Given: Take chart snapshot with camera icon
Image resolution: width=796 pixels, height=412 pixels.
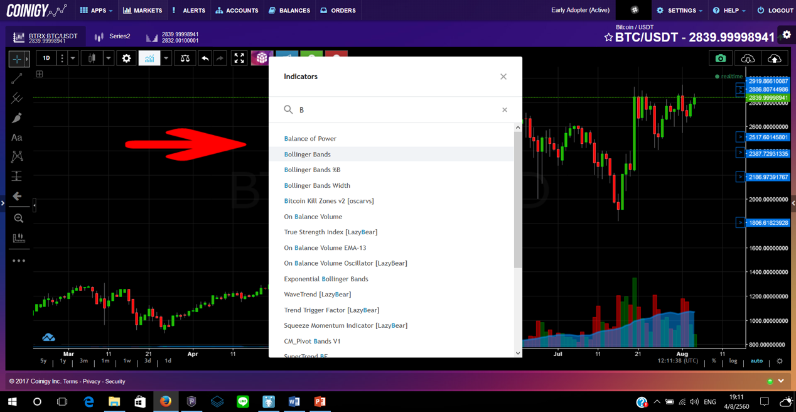Looking at the screenshot, I should point(721,58).
